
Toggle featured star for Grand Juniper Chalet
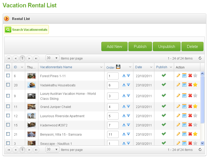tap(195, 106)
